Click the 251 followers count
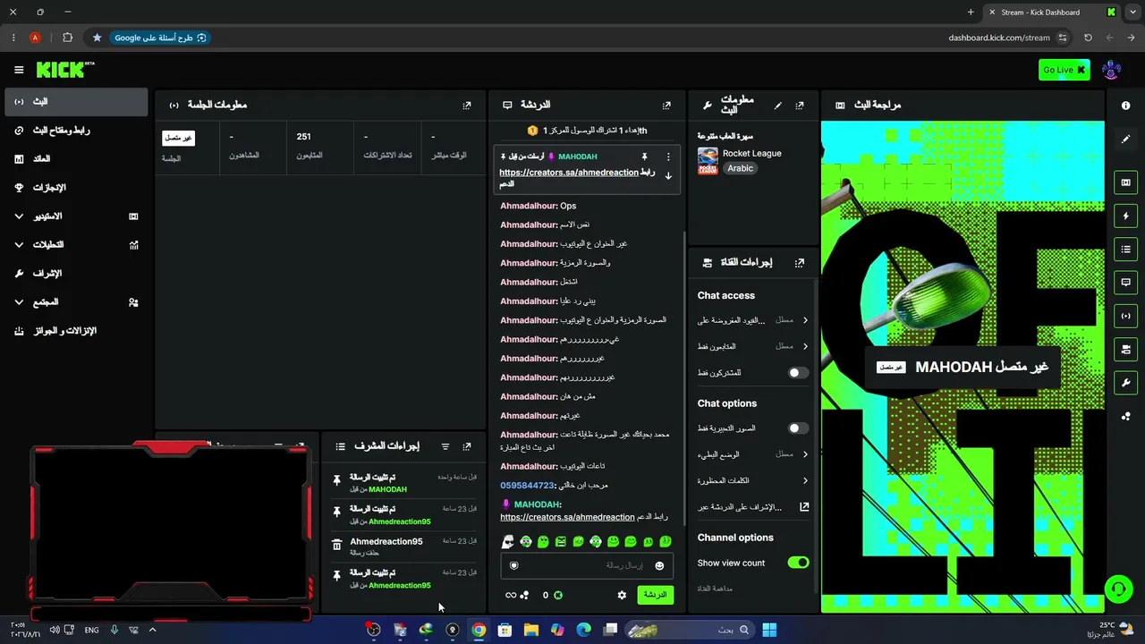The image size is (1145, 644). pos(304,137)
